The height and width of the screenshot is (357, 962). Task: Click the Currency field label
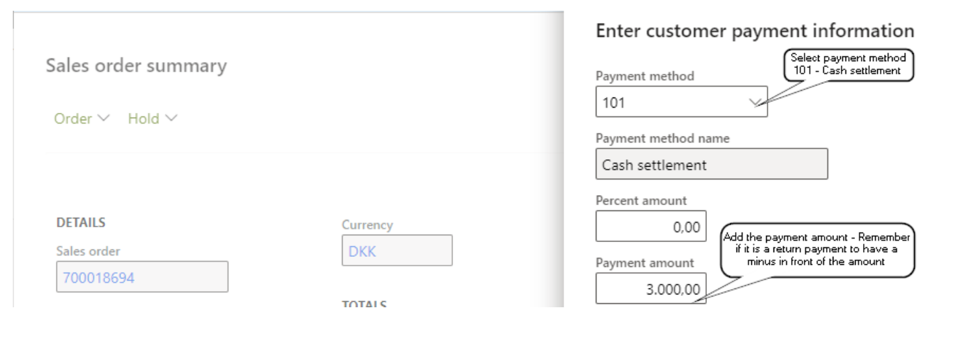pyautogui.click(x=367, y=225)
